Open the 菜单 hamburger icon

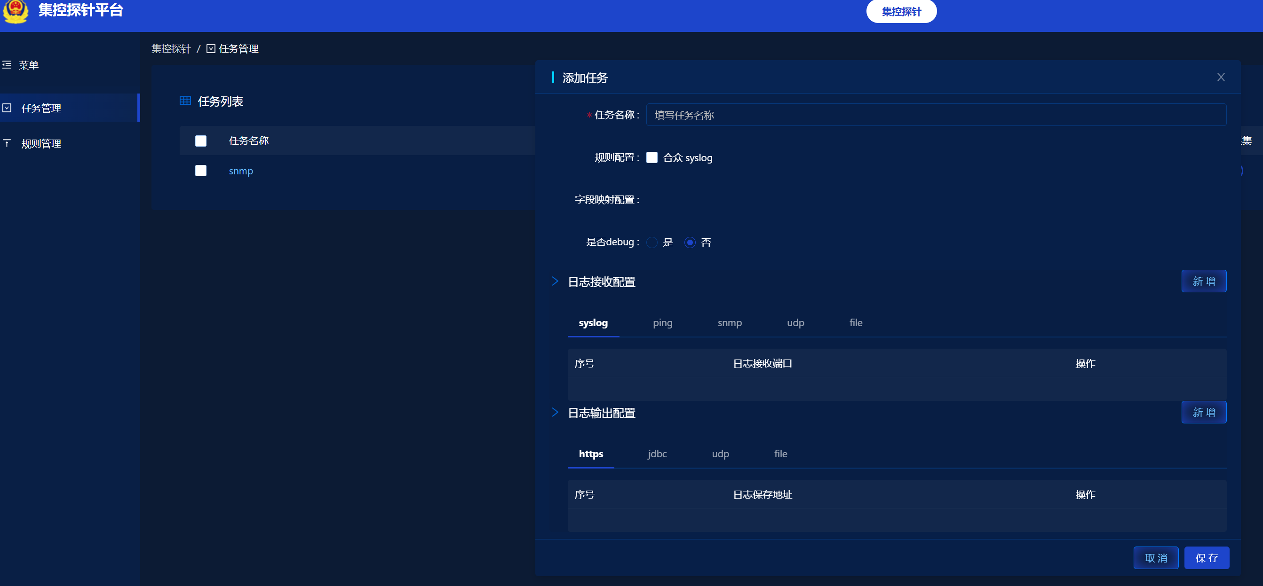(x=7, y=65)
